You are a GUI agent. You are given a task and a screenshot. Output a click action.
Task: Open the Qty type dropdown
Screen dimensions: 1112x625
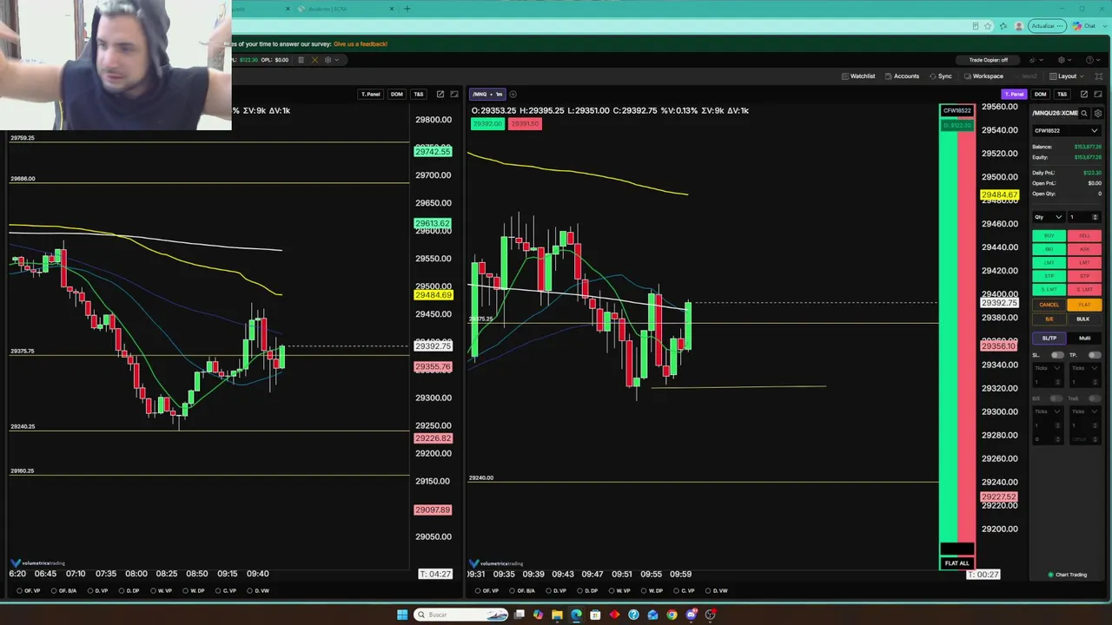click(x=1048, y=217)
